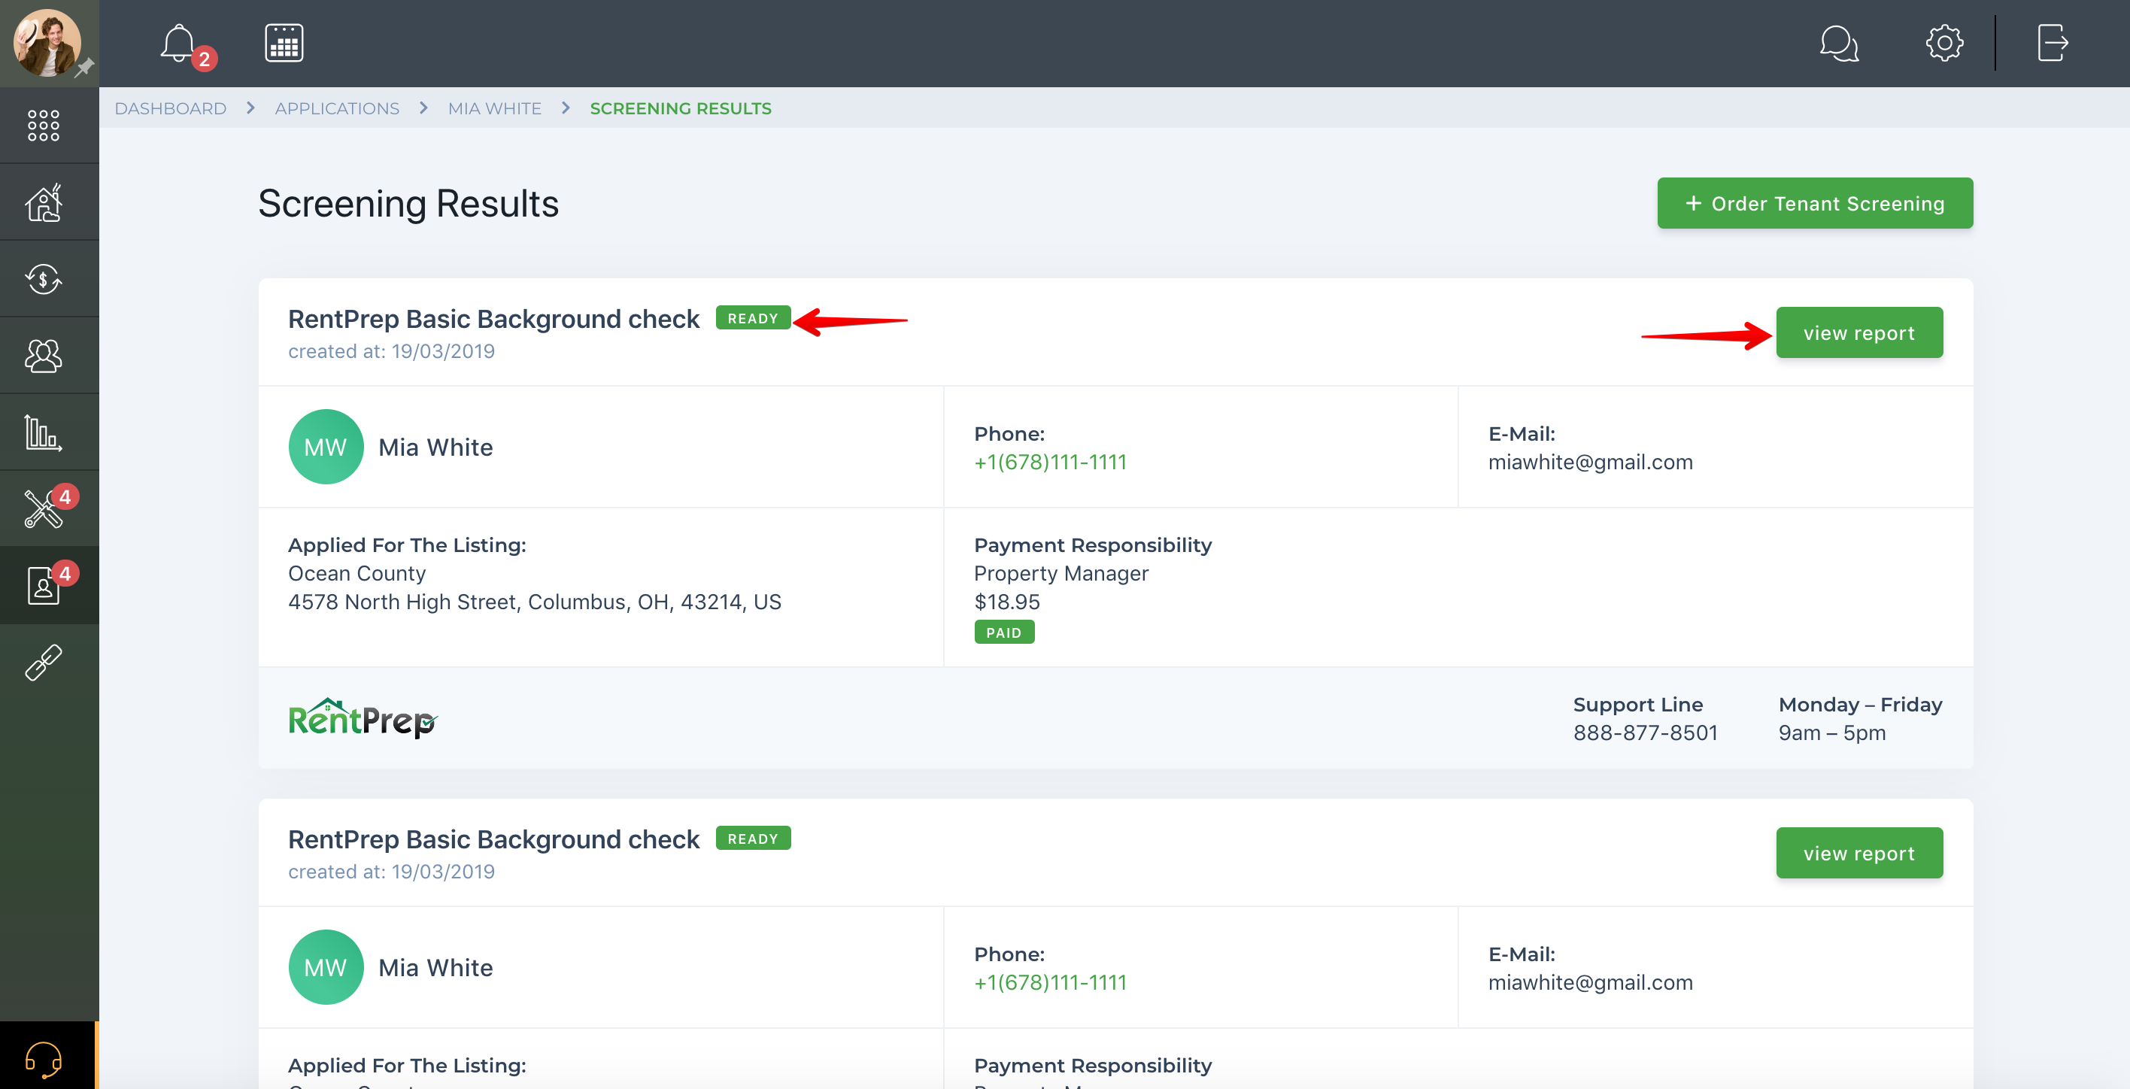
Task: Open the applications sidebar icon
Action: coord(44,585)
